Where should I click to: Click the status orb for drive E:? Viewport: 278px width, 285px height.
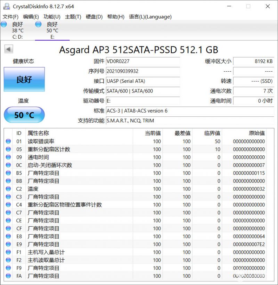click(x=38, y=24)
